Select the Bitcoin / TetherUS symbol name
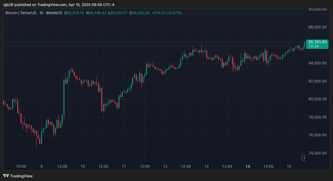Viewport: 333px width, 181px height. (x=21, y=13)
